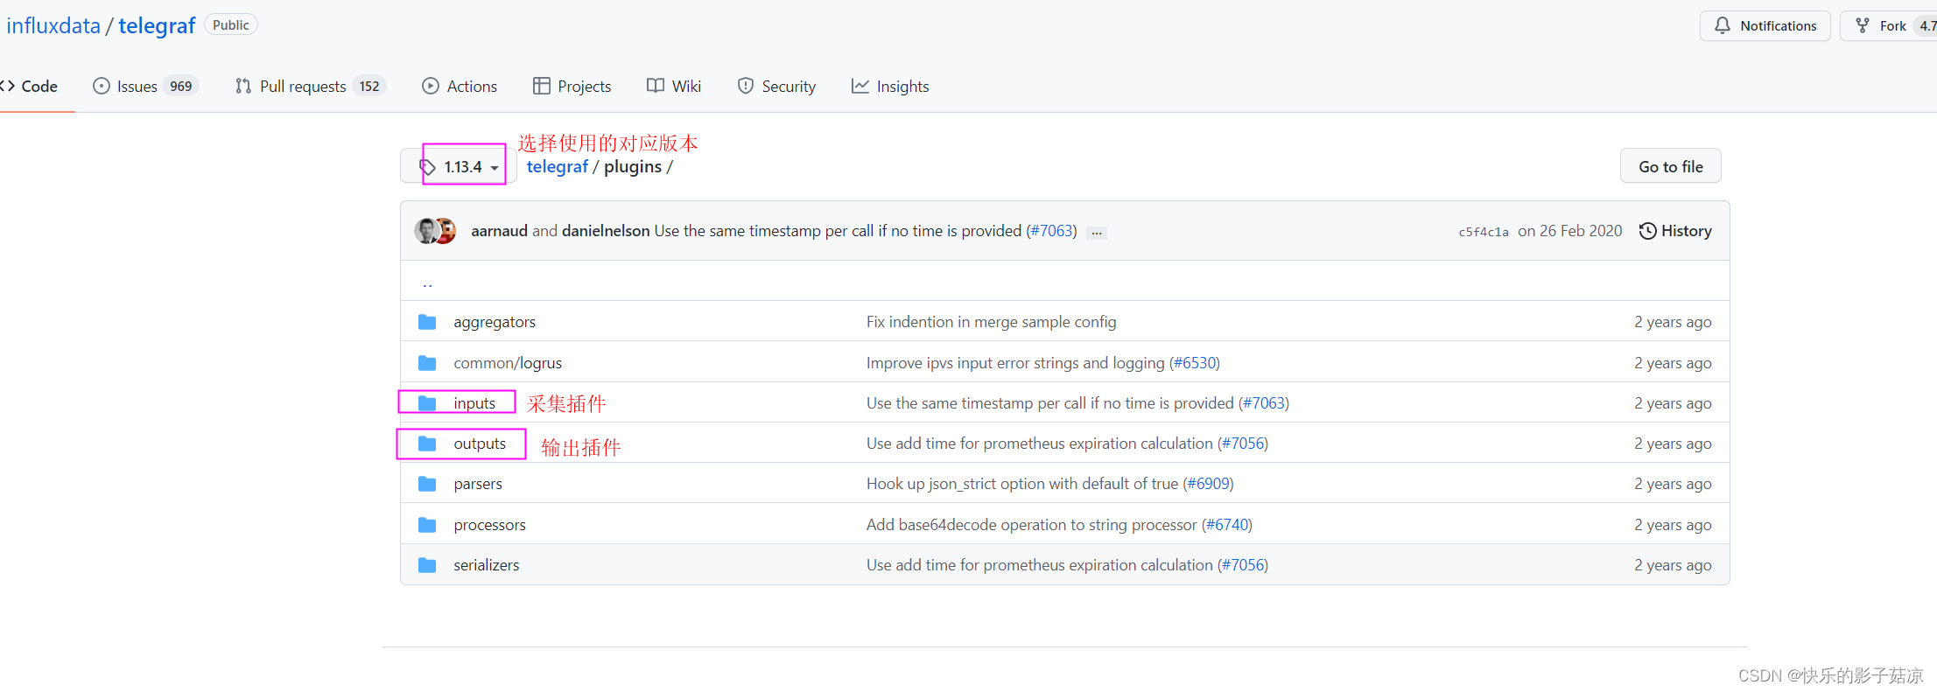Click the History clock icon

[1647, 231]
